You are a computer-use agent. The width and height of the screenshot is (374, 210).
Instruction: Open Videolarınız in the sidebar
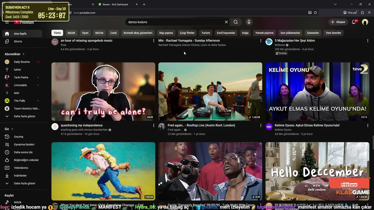click(22, 168)
